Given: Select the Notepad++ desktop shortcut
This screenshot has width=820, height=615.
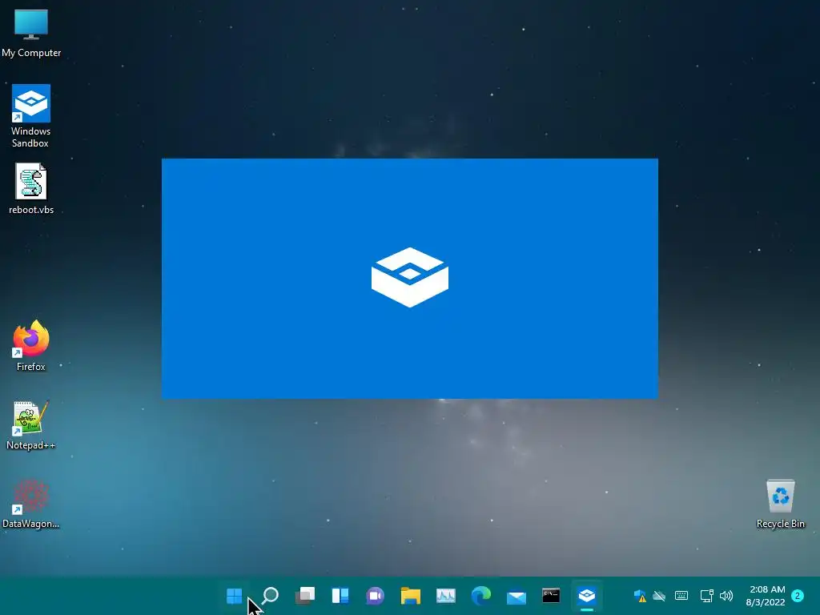Looking at the screenshot, I should tap(31, 424).
